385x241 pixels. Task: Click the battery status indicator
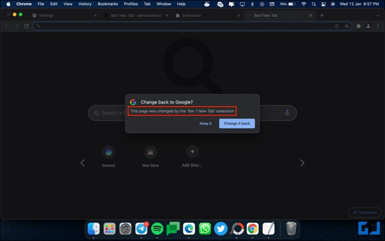288,4
